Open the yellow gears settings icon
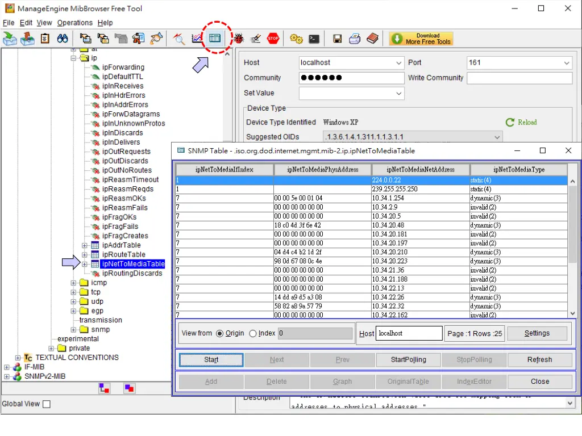The image size is (582, 436). coord(296,39)
